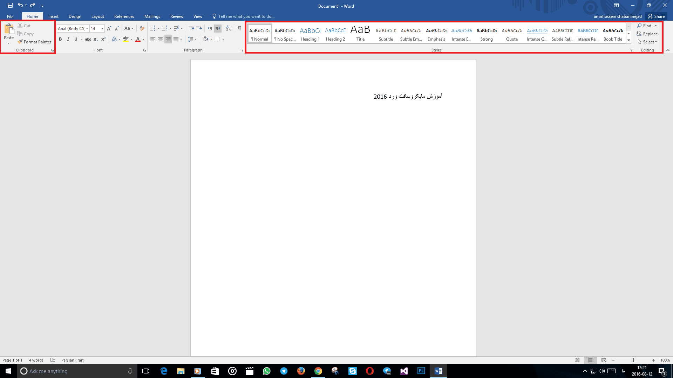This screenshot has width=673, height=378.
Task: Open the font size dropdown
Action: coord(102,29)
